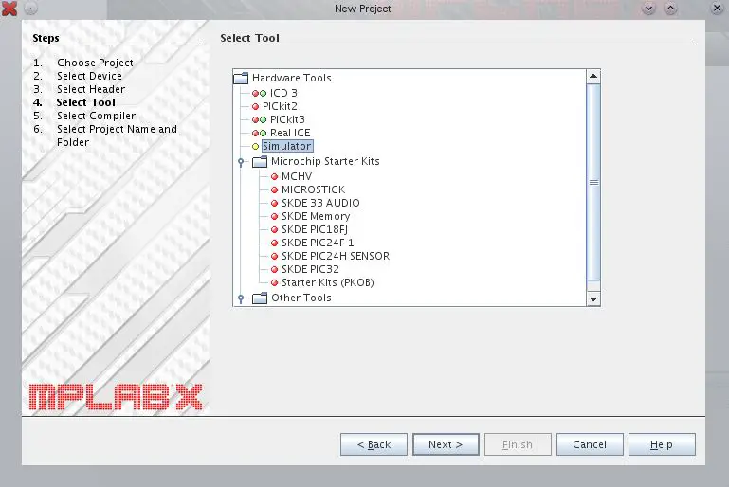Collapse the Microchip Starter Kits node

241,162
